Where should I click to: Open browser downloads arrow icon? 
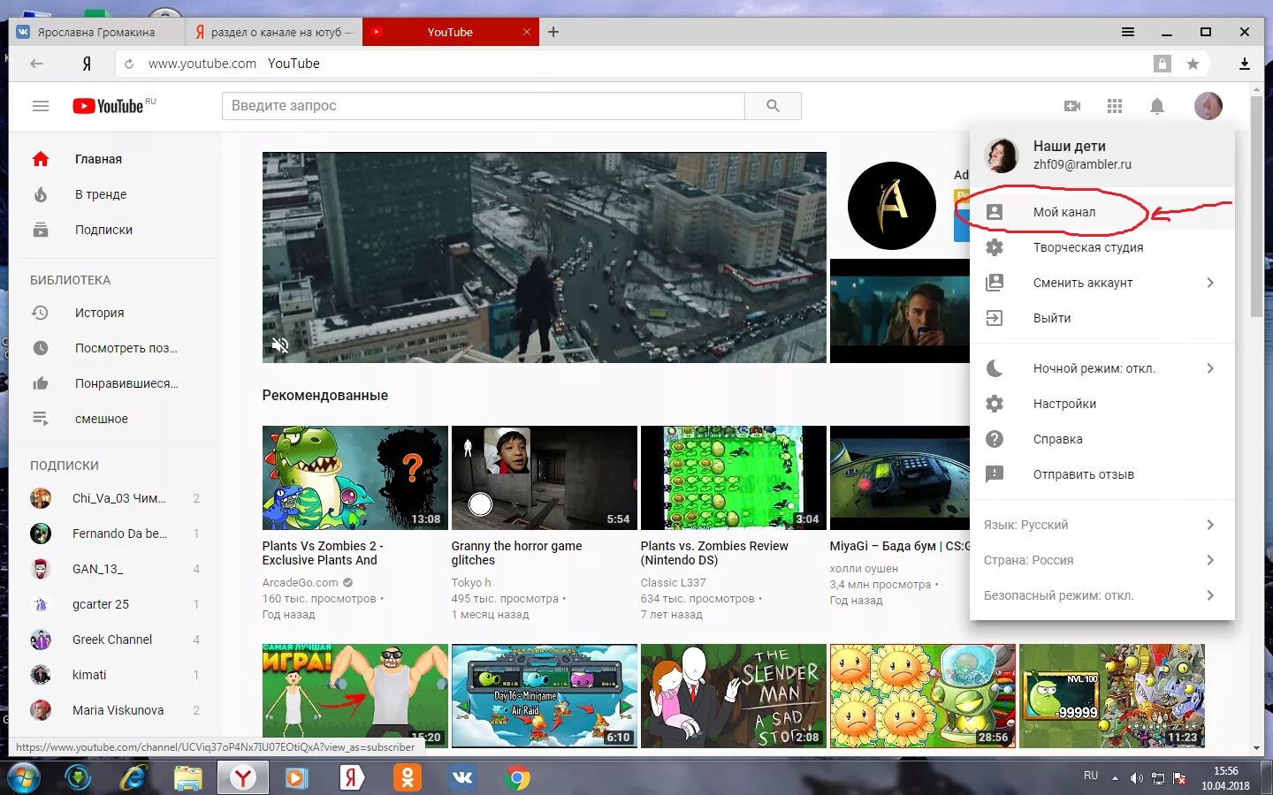(x=1244, y=64)
